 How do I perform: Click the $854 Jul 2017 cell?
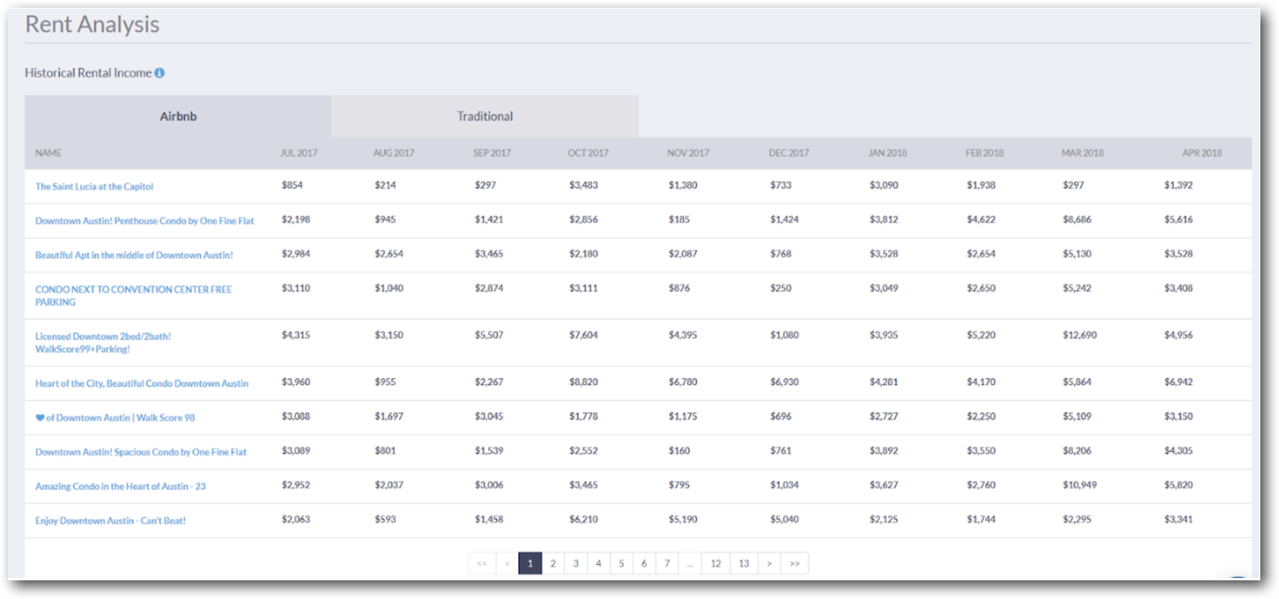tap(293, 185)
